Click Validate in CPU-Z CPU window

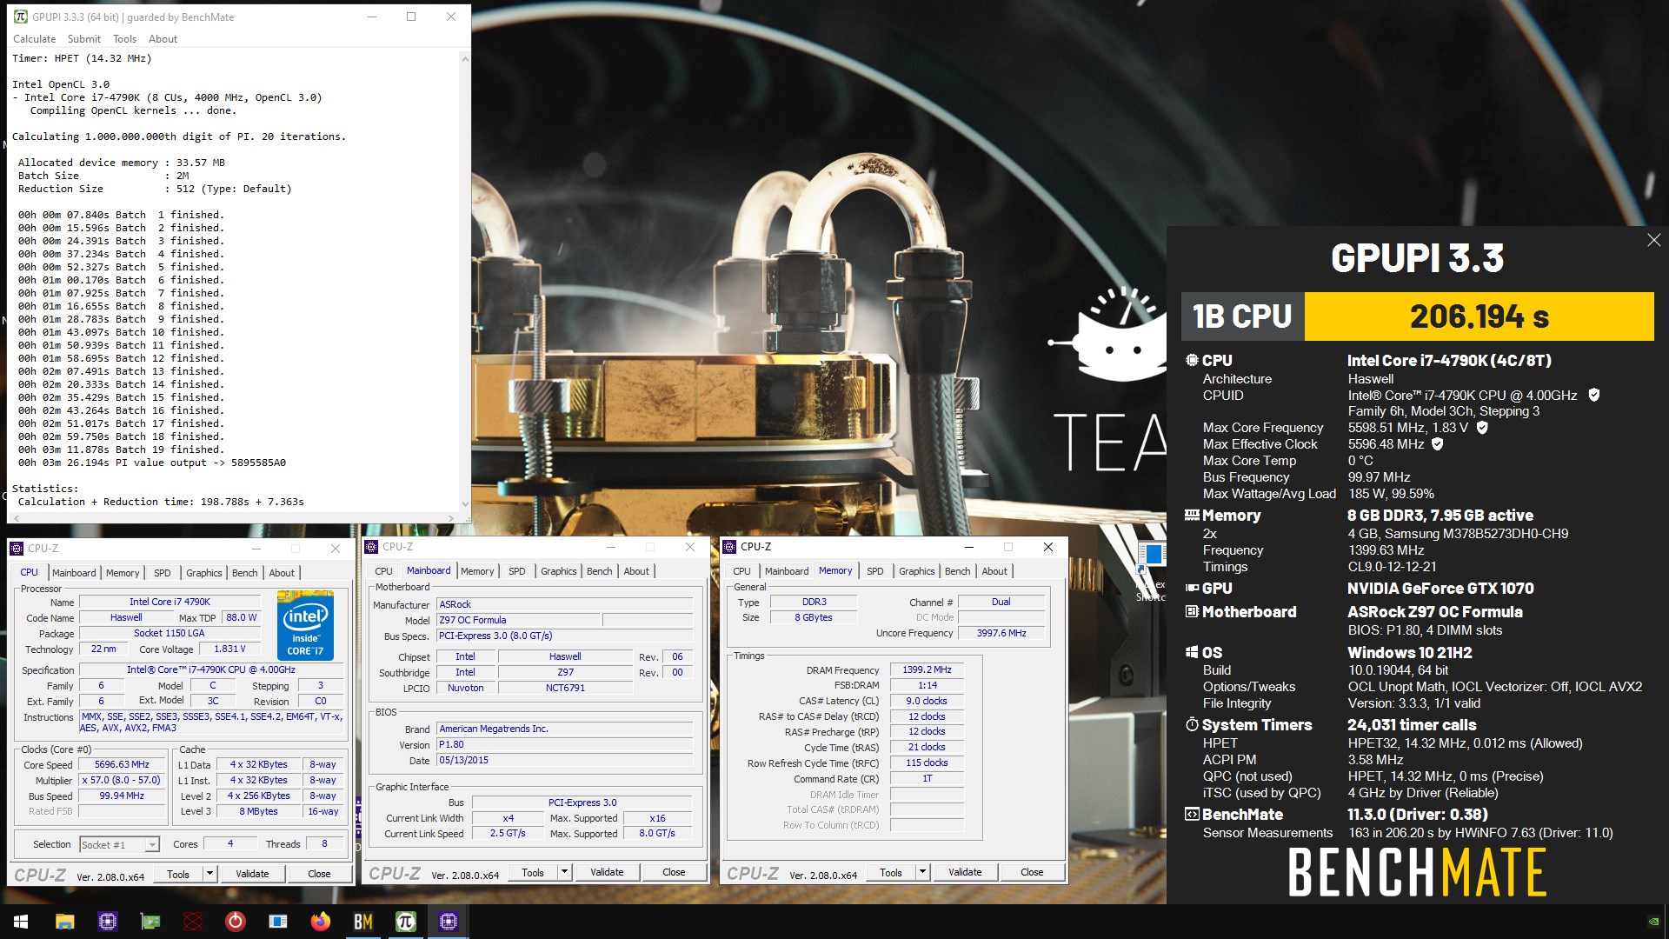(x=252, y=874)
